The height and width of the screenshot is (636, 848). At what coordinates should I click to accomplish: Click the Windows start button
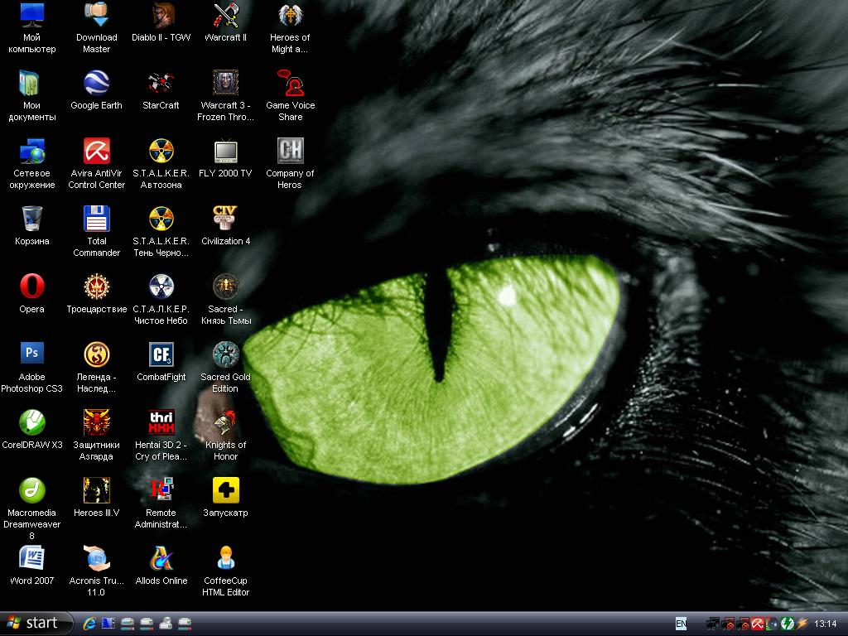click(x=36, y=624)
